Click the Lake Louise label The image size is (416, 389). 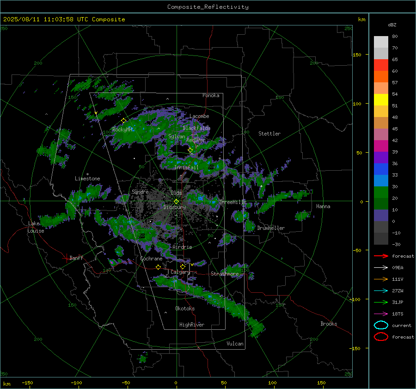[36, 227]
